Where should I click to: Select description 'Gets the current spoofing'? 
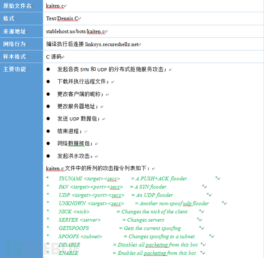(152, 228)
